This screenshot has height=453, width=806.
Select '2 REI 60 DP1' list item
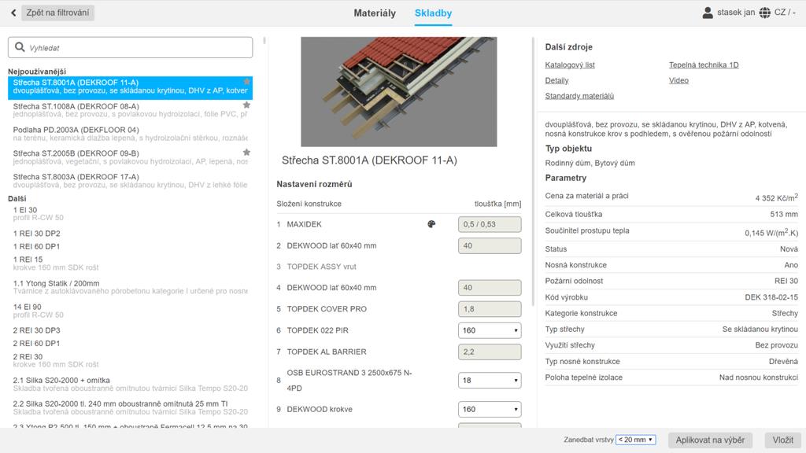coord(130,343)
